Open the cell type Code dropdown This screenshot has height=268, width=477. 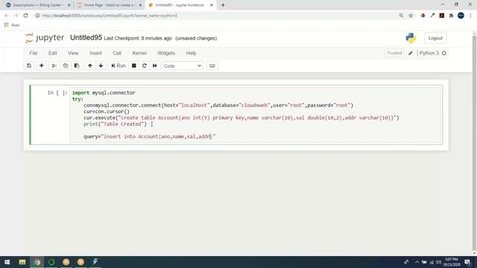pyautogui.click(x=182, y=66)
